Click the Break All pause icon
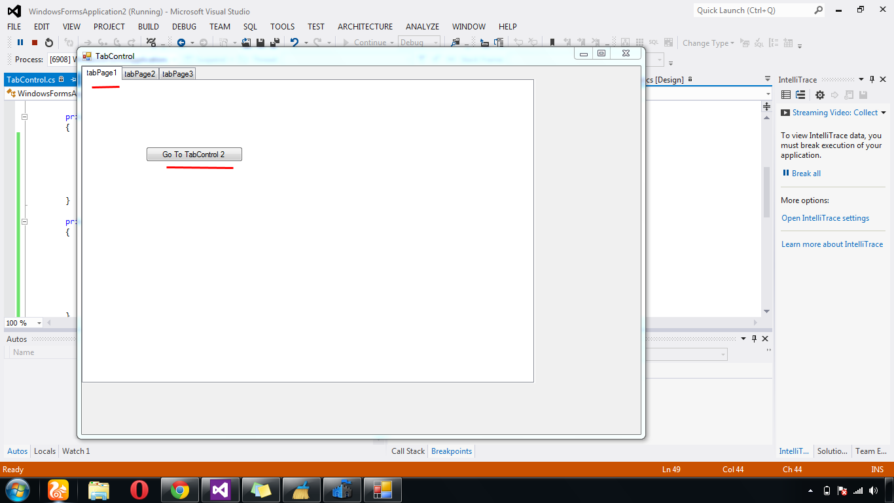 point(20,43)
